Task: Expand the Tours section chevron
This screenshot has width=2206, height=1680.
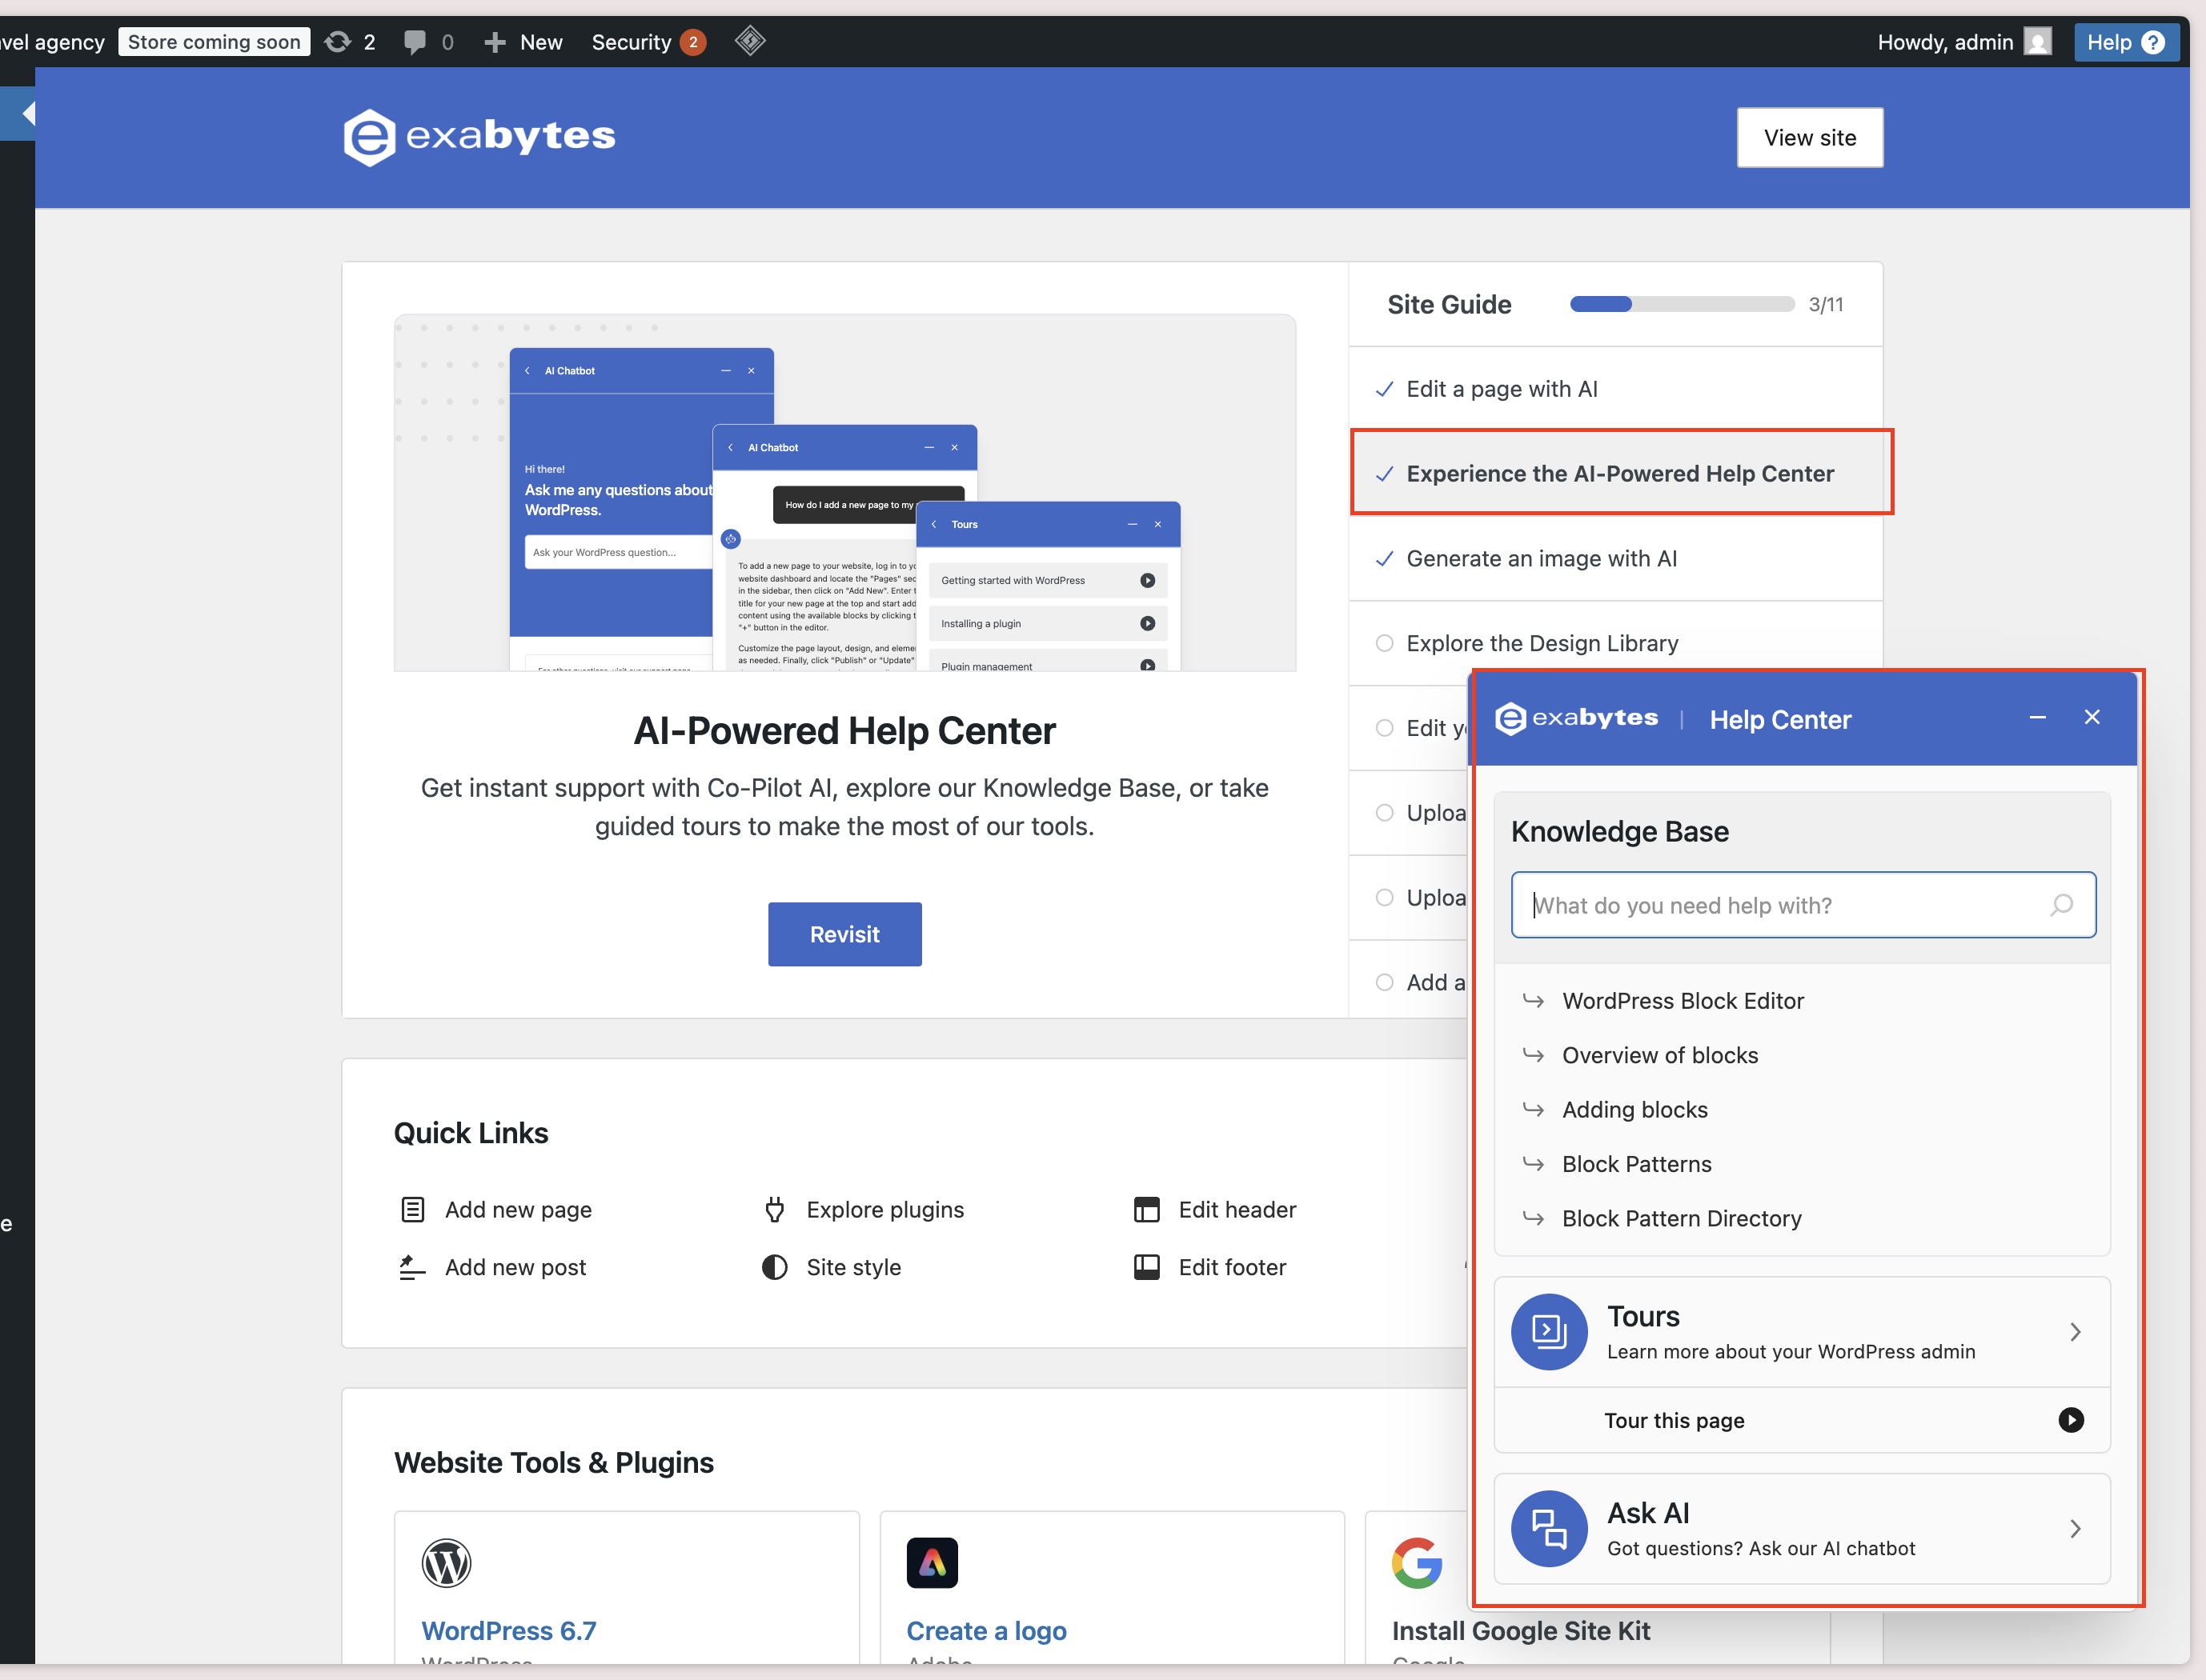Action: pos(2075,1332)
